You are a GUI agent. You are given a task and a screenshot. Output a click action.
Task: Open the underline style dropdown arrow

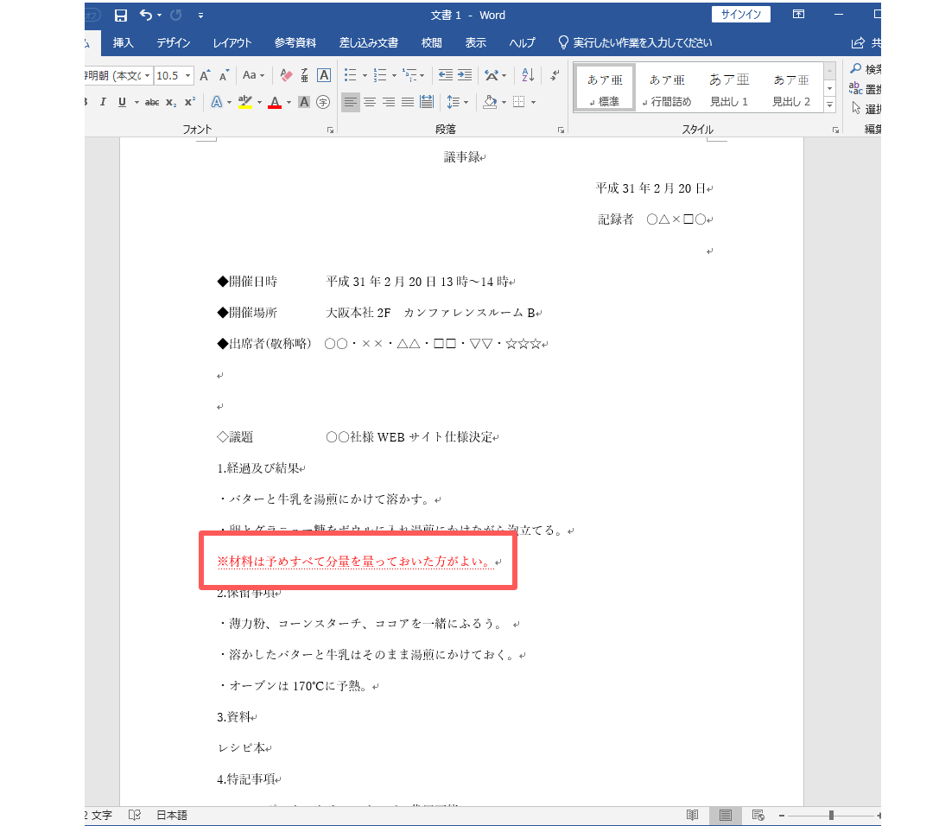(136, 103)
